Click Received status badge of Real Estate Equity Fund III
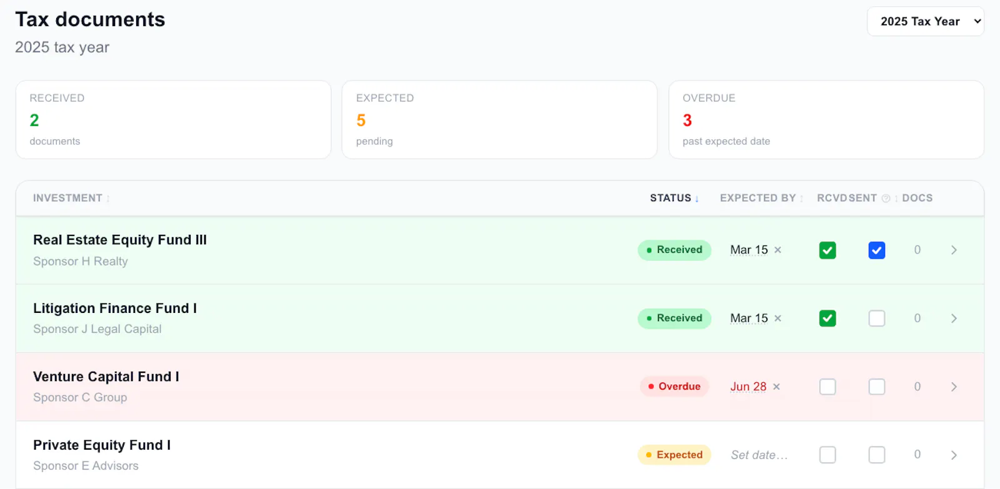The width and height of the screenshot is (1000, 489). (674, 250)
